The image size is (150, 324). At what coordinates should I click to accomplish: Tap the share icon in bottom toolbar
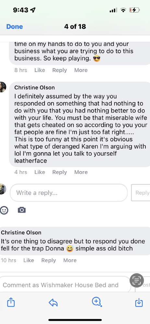click(x=11, y=303)
